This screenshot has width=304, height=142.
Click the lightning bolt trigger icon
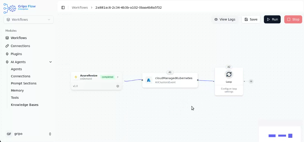[x=76, y=77]
